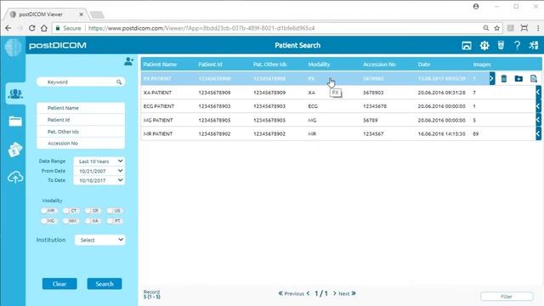
Task: Click the magnifier icon in the Keyword box
Action: pyautogui.click(x=119, y=82)
